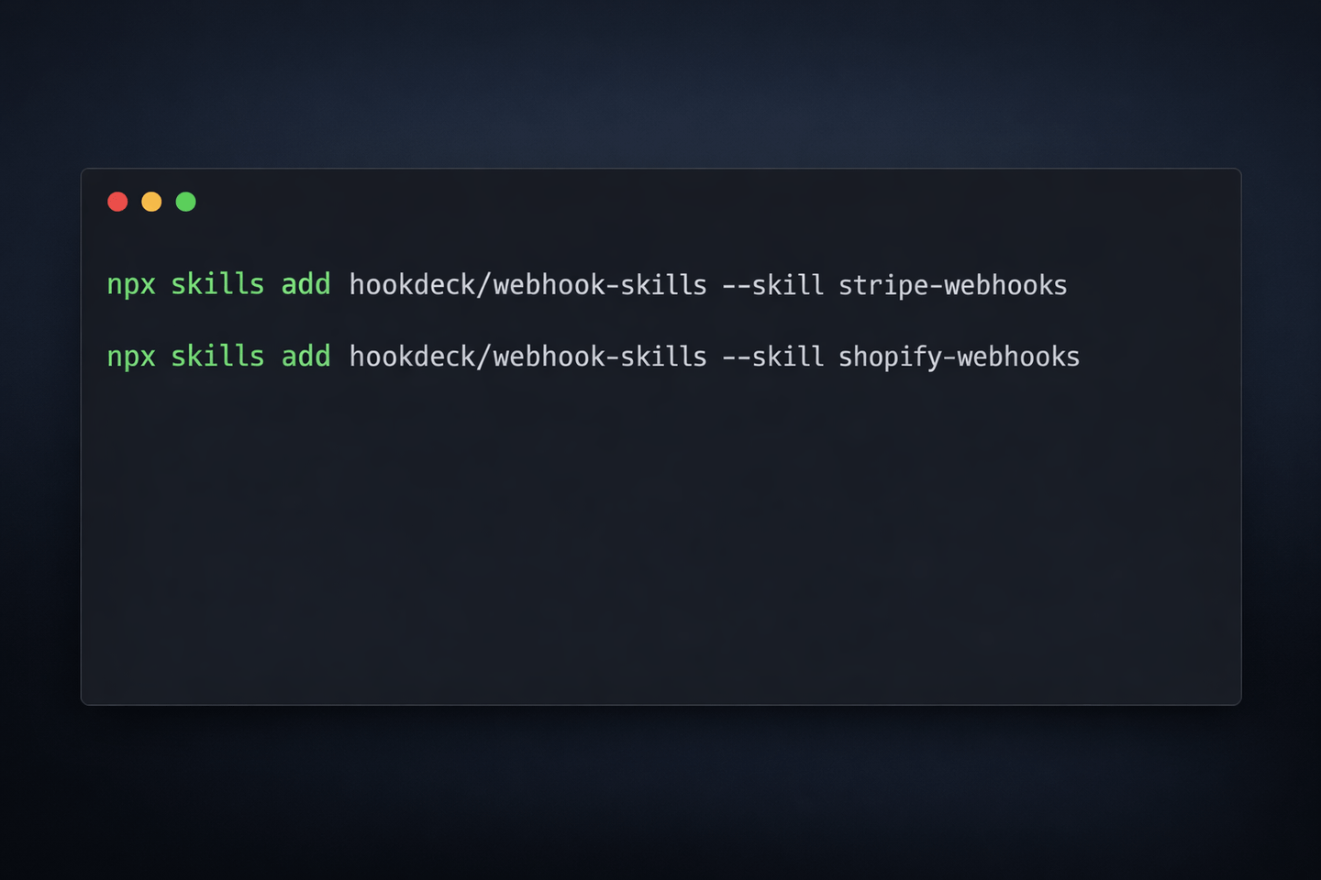This screenshot has width=1321, height=880.
Task: Click "add" in the shopify-webhooks command line
Action: [x=305, y=356]
